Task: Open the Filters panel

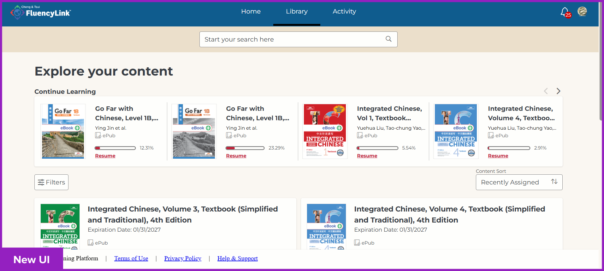Action: click(x=51, y=182)
